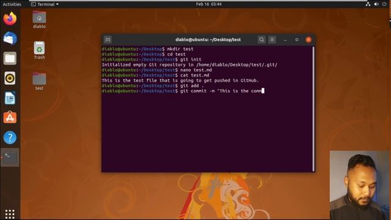Open the diablo home folder icon
The width and height of the screenshot is (391, 220).
point(39,20)
